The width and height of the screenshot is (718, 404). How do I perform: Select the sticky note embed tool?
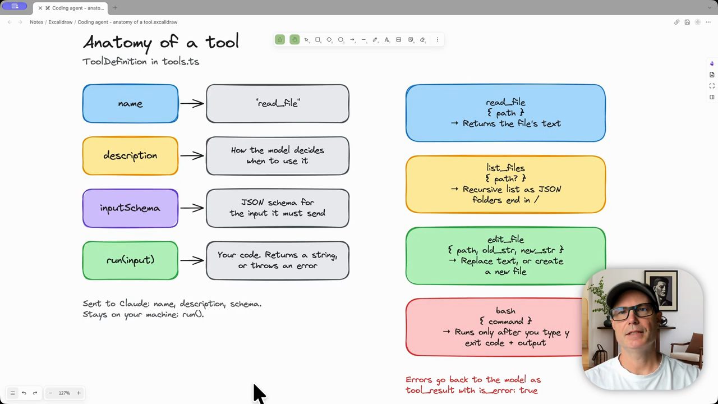click(411, 40)
